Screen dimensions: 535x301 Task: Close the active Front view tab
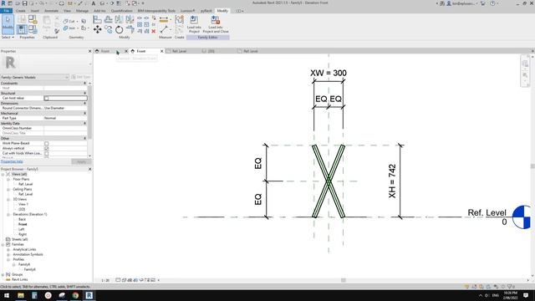[162, 51]
